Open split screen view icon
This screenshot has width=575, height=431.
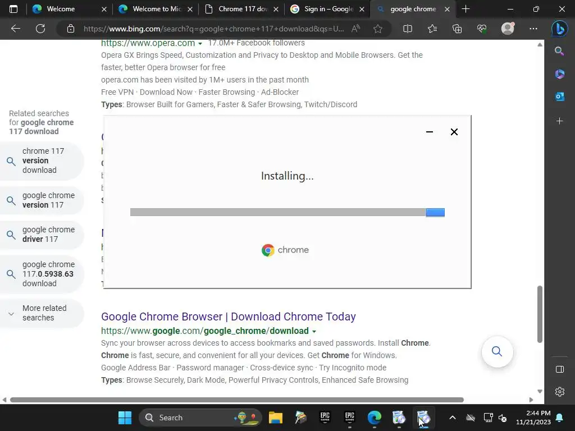408,29
